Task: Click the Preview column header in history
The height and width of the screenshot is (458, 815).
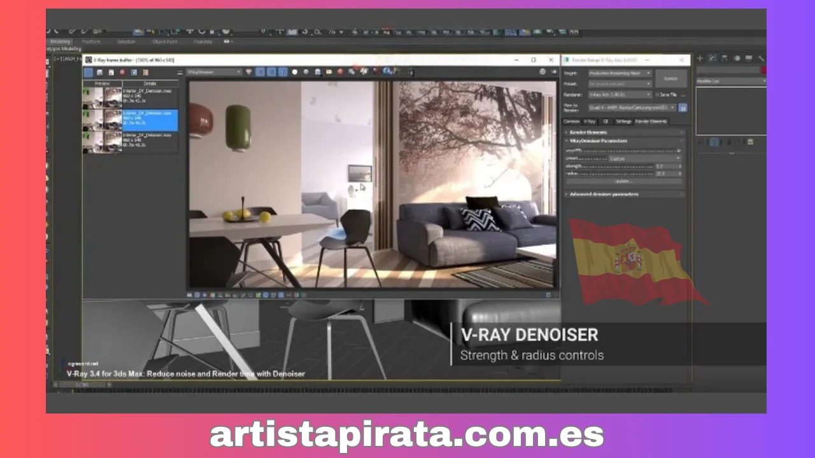Action: click(103, 83)
